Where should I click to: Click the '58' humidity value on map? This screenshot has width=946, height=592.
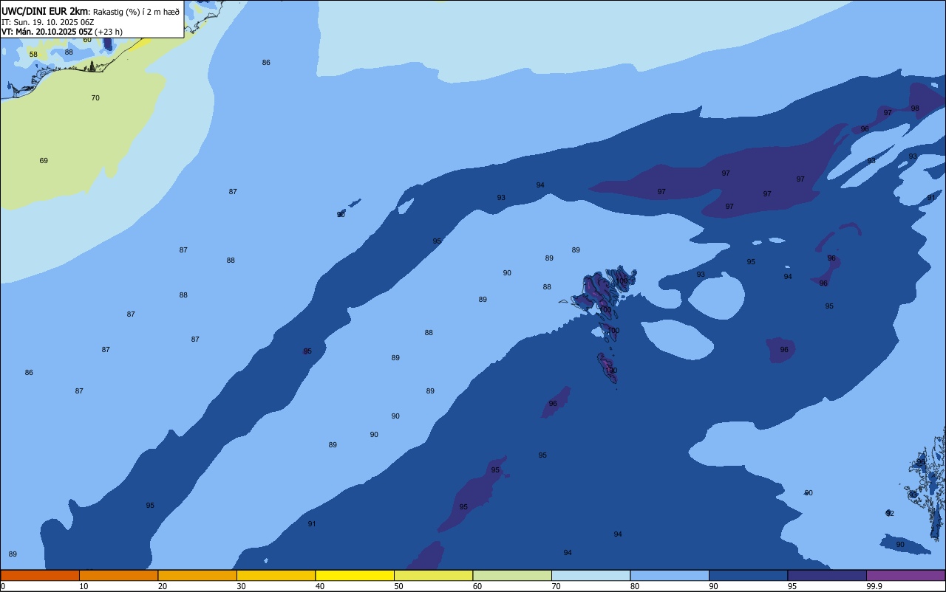click(33, 55)
